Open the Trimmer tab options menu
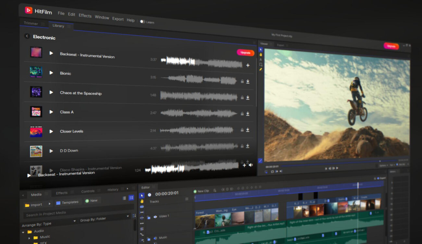Screen dimensions: 422x244 click(x=43, y=24)
